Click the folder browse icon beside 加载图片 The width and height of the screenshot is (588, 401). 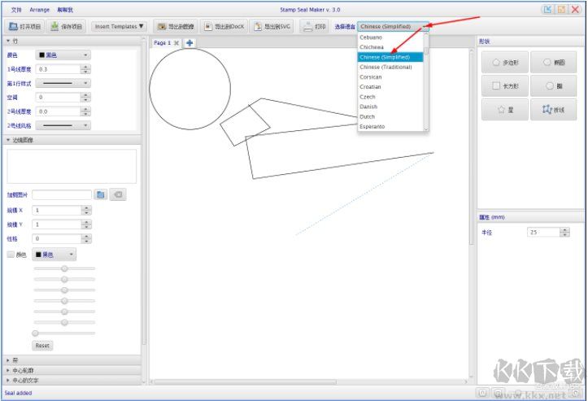click(x=101, y=195)
